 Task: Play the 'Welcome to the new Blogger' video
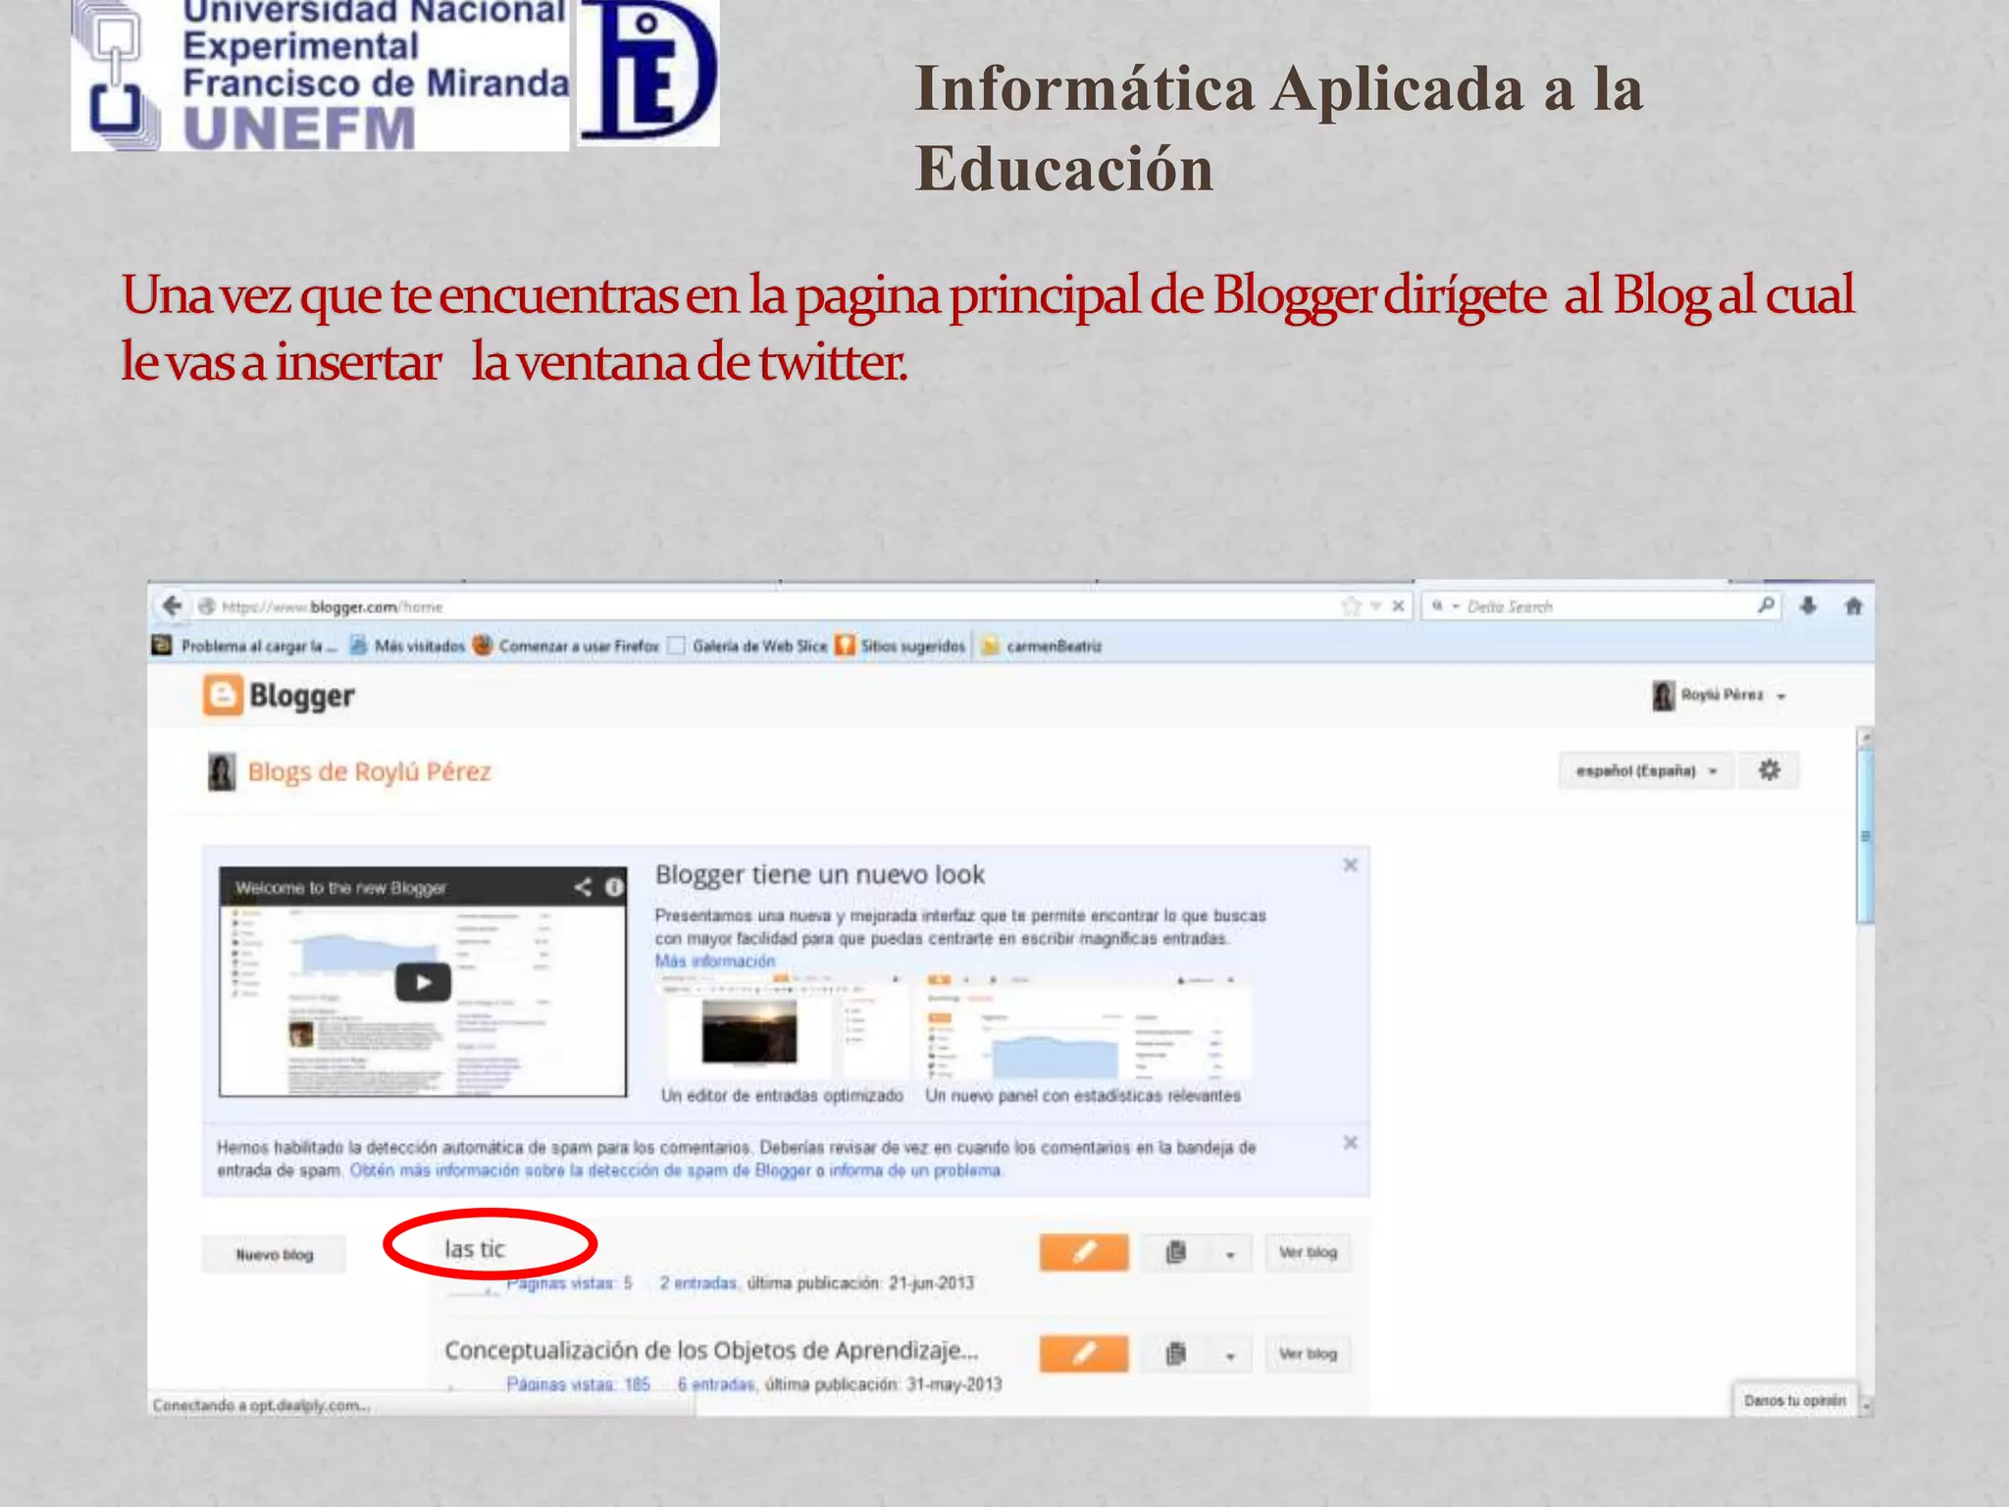point(423,982)
